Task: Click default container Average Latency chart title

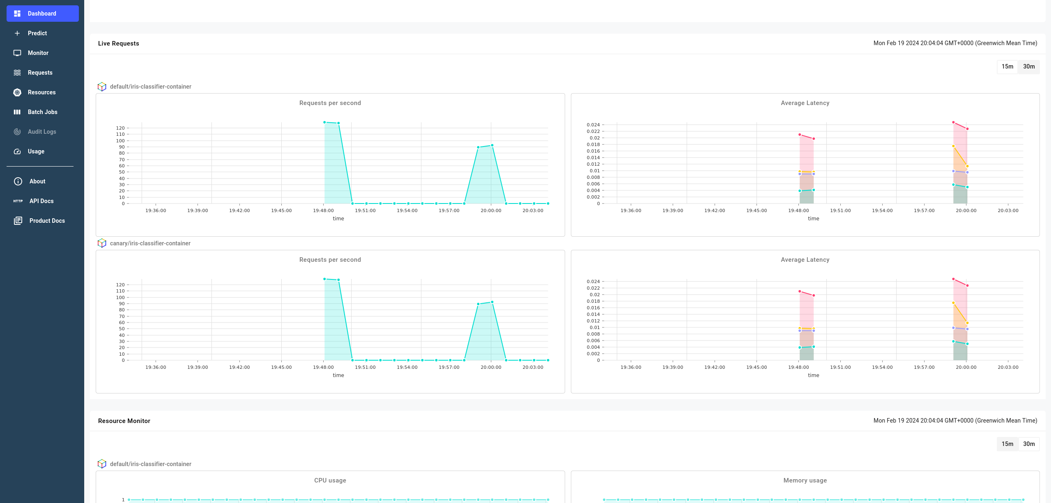Action: (805, 103)
